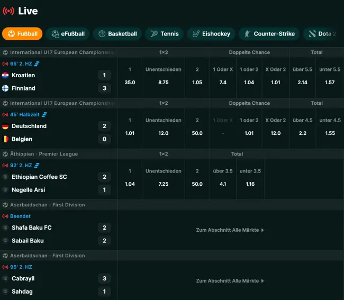Click the red Live broadcast icon in header
The height and width of the screenshot is (300, 344).
click(x=8, y=11)
